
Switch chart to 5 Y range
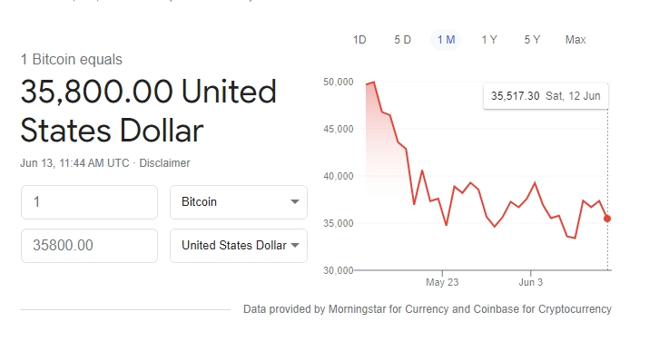click(x=532, y=40)
